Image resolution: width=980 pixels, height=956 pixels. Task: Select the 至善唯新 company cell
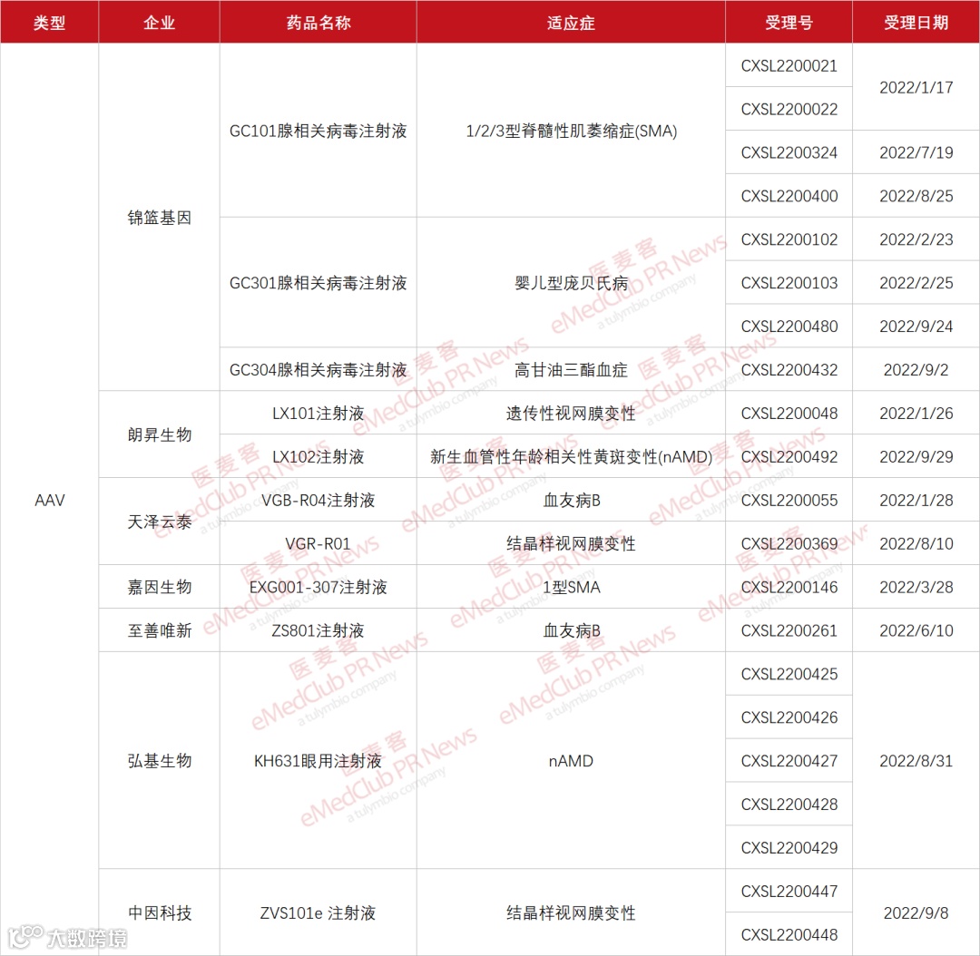point(159,630)
